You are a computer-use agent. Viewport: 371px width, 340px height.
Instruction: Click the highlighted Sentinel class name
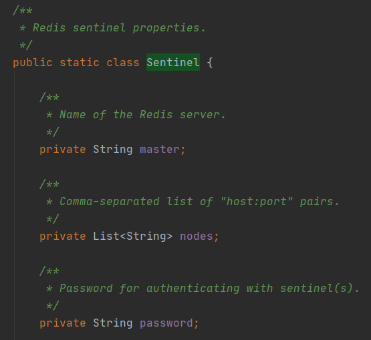pyautogui.click(x=173, y=62)
